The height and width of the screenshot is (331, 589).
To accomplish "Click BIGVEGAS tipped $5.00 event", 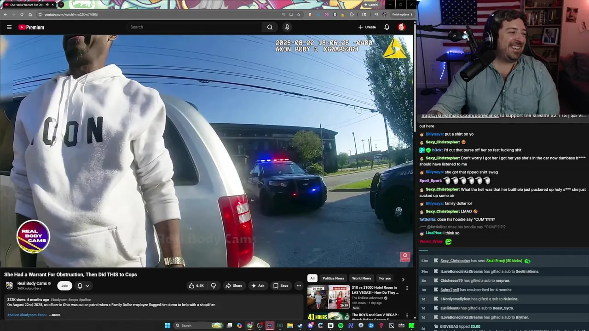I will (460, 326).
